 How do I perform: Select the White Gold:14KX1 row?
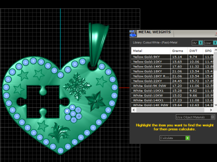172,100
